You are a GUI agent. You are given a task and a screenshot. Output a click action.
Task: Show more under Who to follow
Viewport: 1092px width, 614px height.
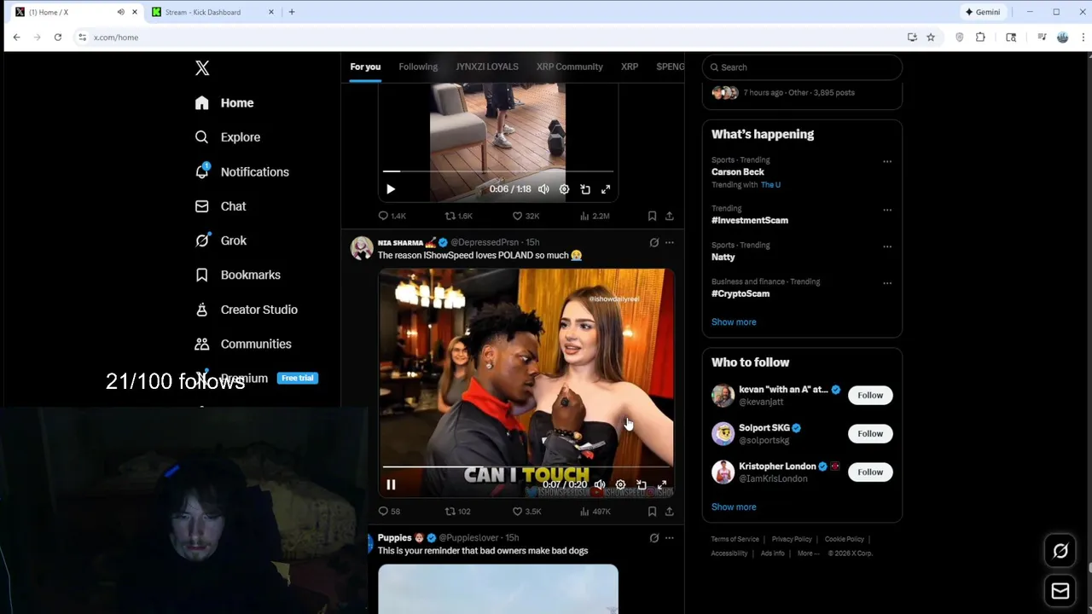point(734,507)
